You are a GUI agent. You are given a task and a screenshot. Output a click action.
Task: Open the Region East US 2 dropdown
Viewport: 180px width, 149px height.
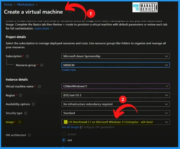click(x=116, y=95)
